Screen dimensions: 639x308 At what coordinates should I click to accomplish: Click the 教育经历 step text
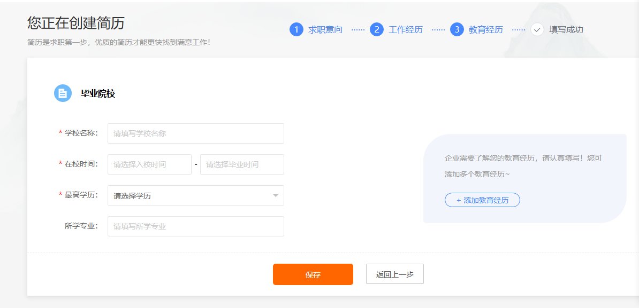coord(486,29)
